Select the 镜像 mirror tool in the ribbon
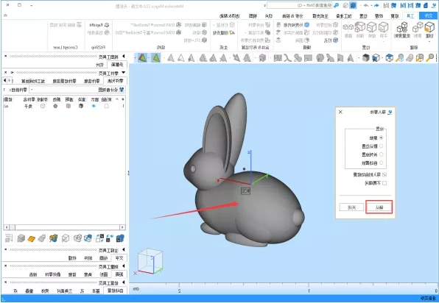 pyautogui.click(x=348, y=27)
